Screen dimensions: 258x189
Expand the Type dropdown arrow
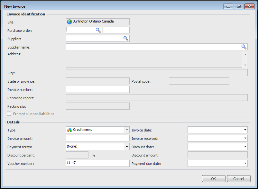pos(126,130)
